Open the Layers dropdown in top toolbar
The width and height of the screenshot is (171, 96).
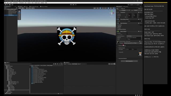click(133, 5)
